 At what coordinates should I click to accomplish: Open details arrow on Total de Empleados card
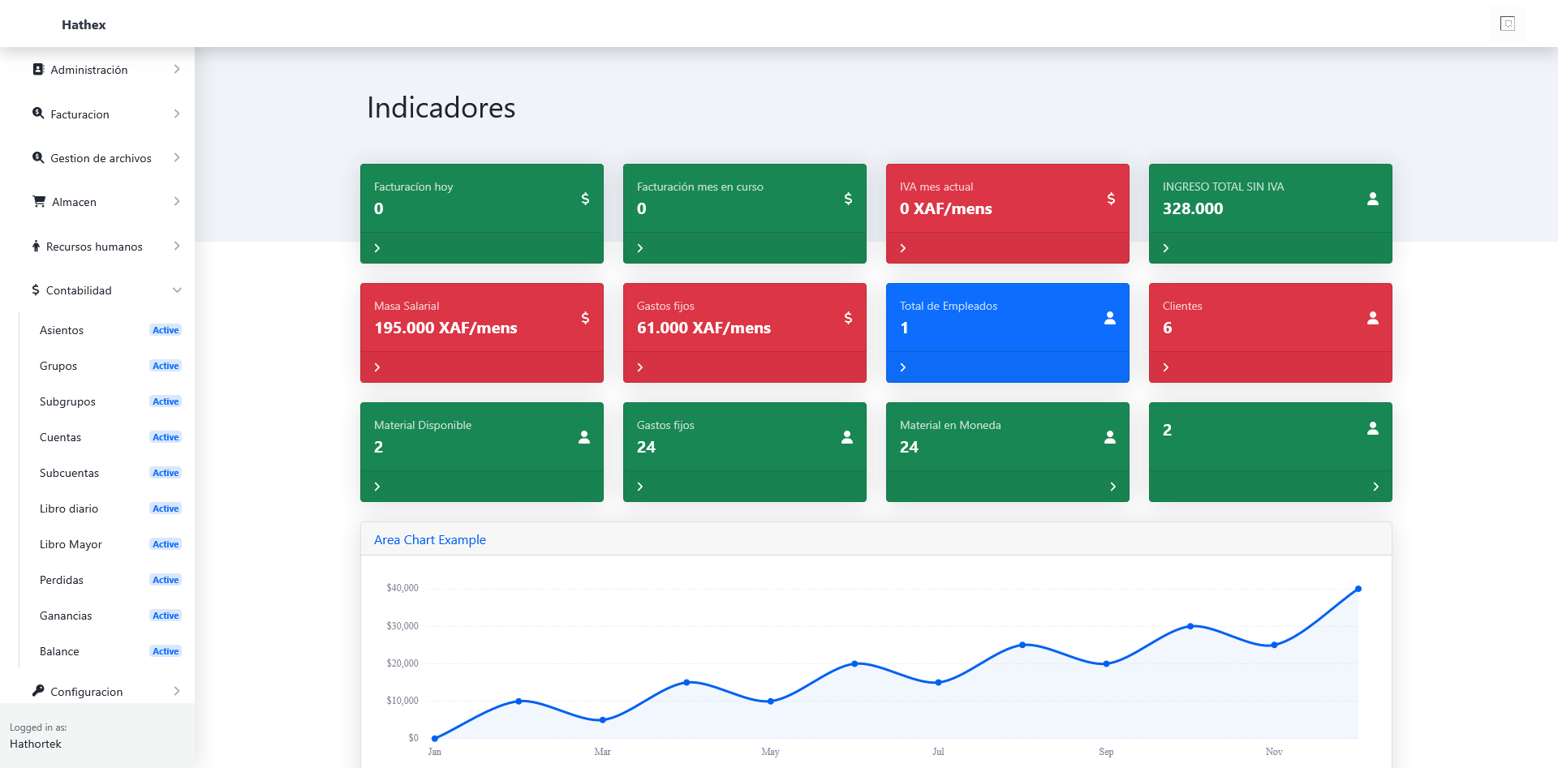[903, 367]
